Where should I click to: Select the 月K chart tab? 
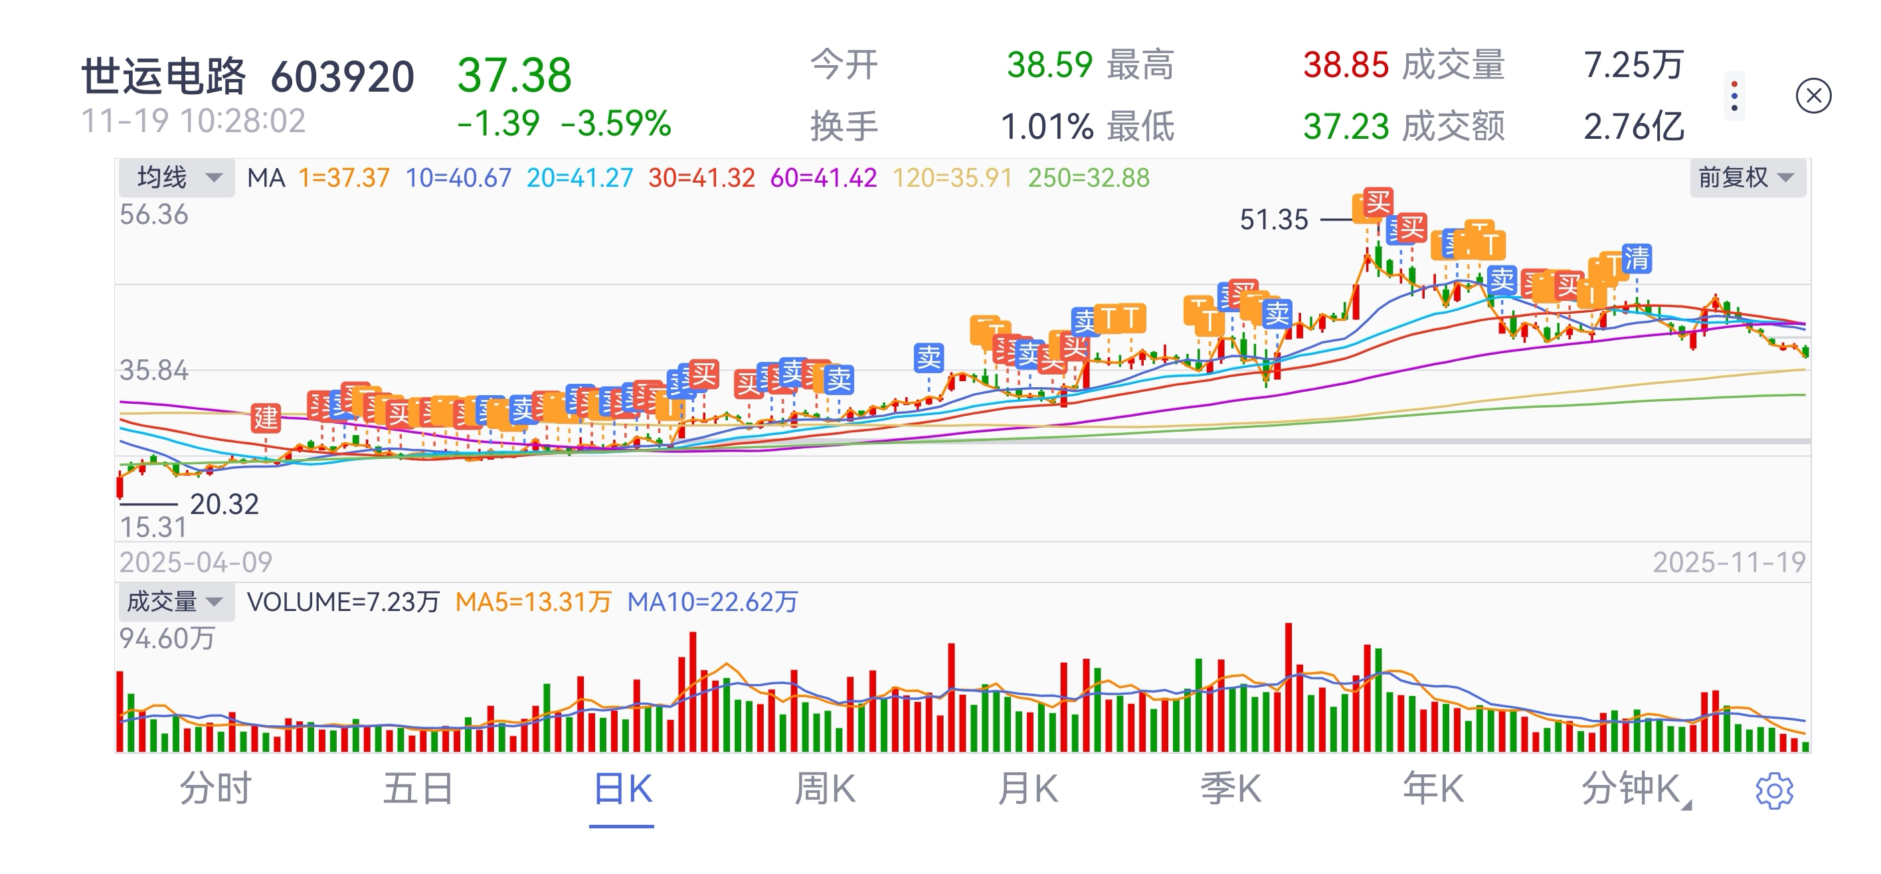pos(1028,789)
